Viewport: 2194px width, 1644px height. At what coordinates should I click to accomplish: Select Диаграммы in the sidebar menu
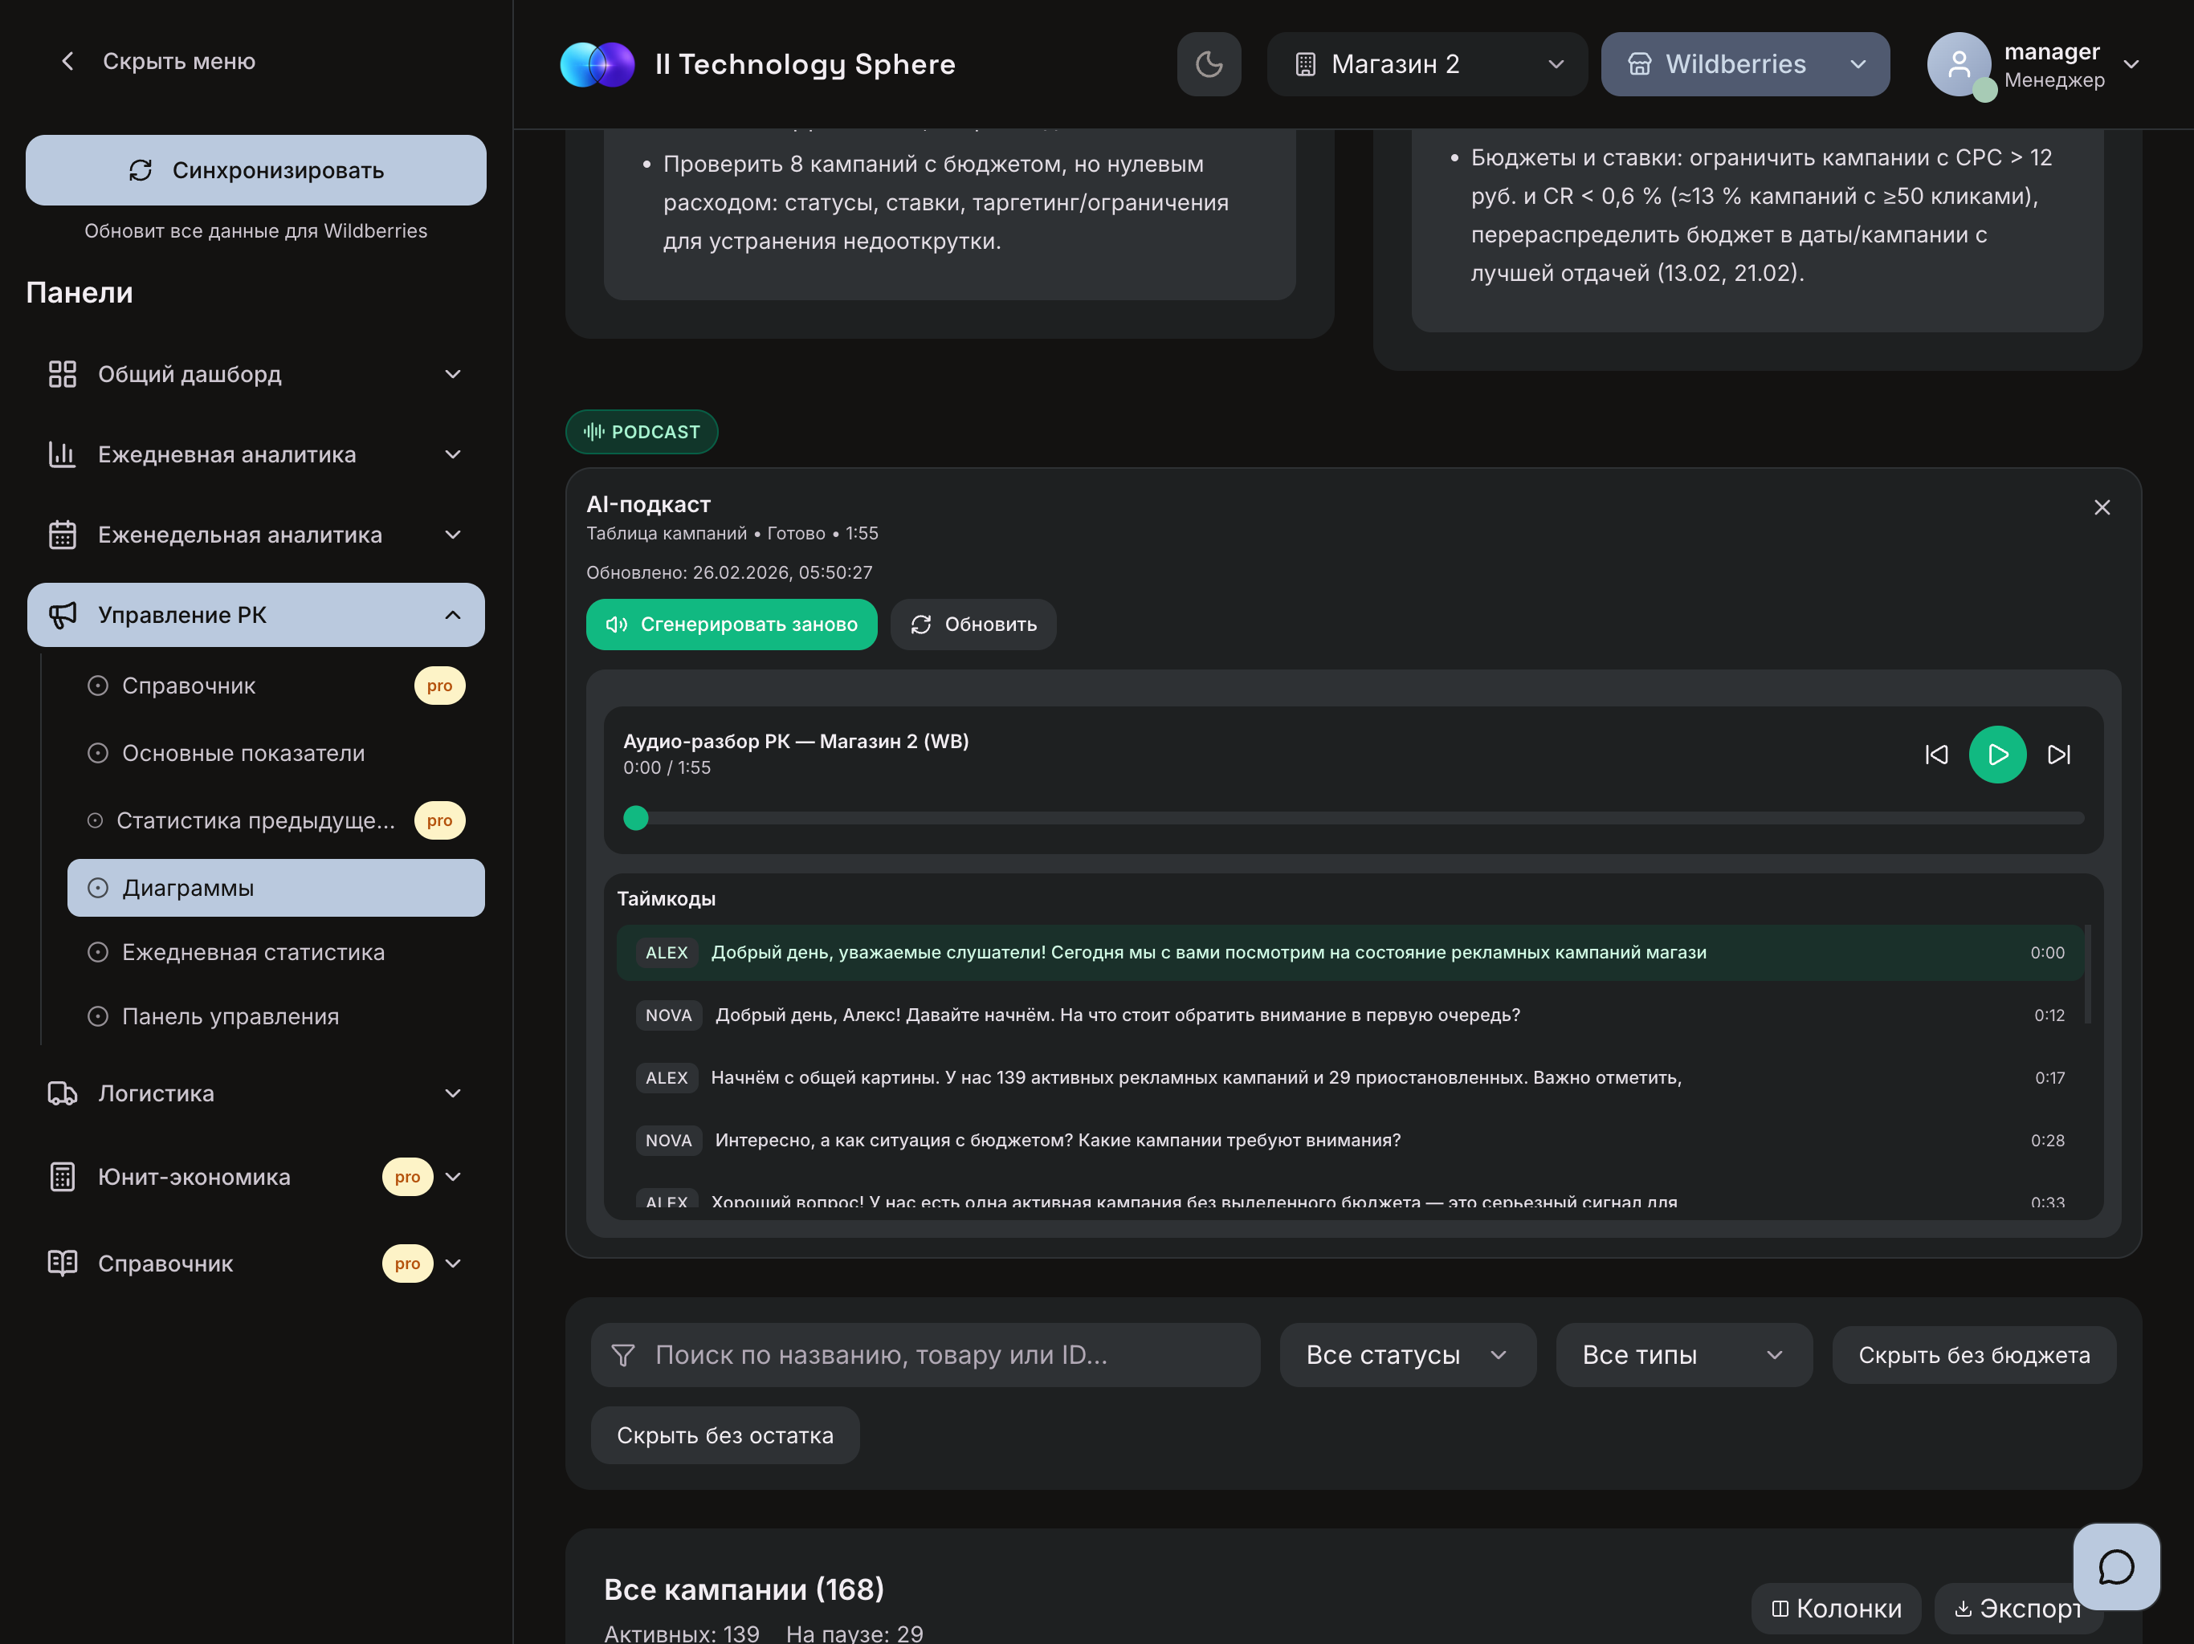coord(187,888)
